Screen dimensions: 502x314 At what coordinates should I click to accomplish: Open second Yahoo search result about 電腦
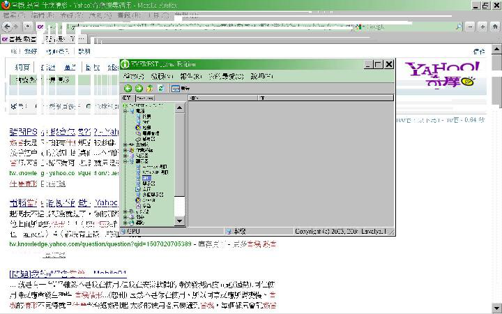click(x=63, y=202)
